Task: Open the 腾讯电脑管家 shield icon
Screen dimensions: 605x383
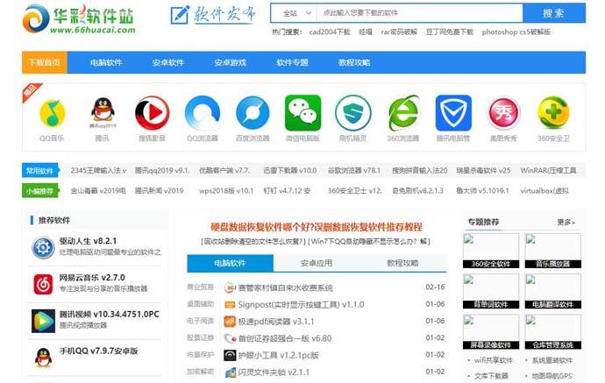Action: 453,113
